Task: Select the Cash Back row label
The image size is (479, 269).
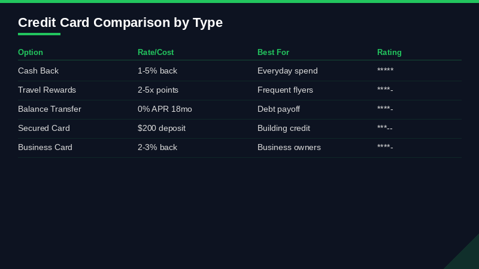Action: coord(38,71)
